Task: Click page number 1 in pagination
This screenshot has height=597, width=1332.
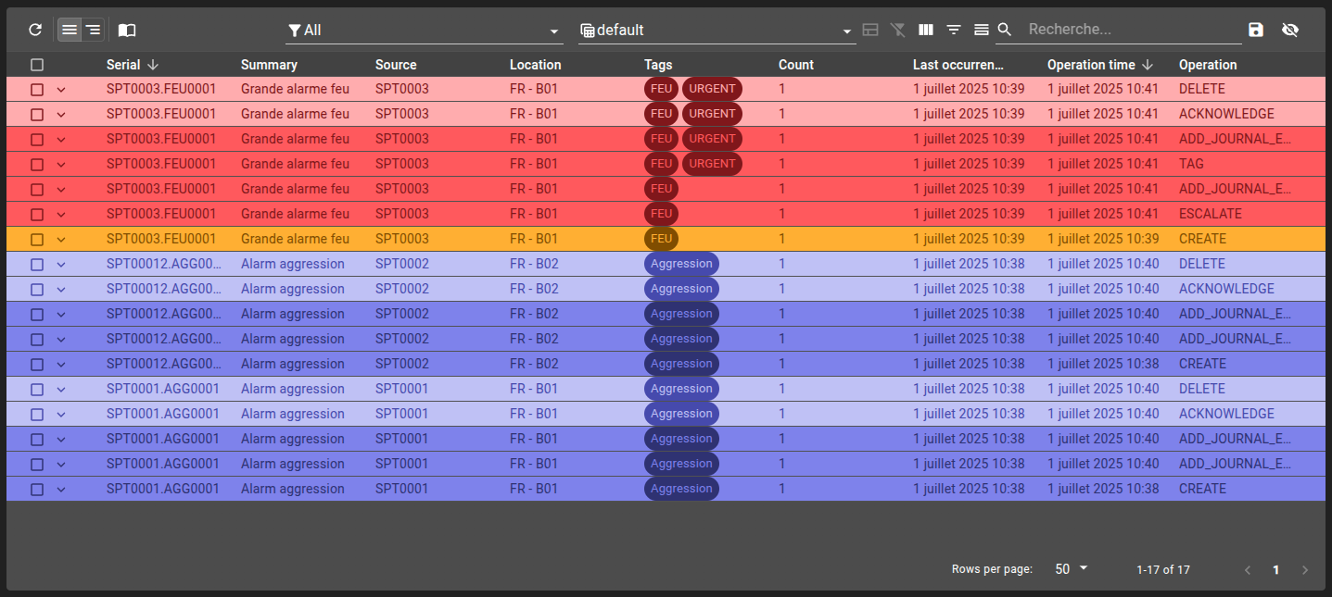Action: [1276, 570]
